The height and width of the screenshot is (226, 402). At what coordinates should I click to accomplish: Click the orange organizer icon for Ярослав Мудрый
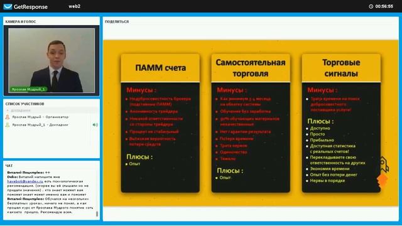8,117
